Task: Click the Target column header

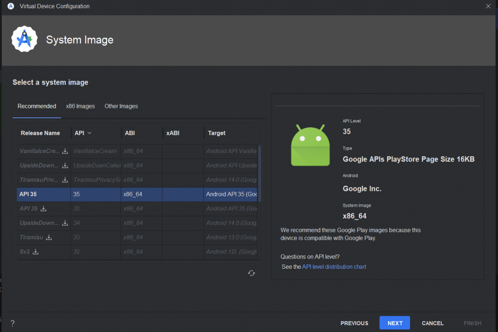Action: point(217,133)
